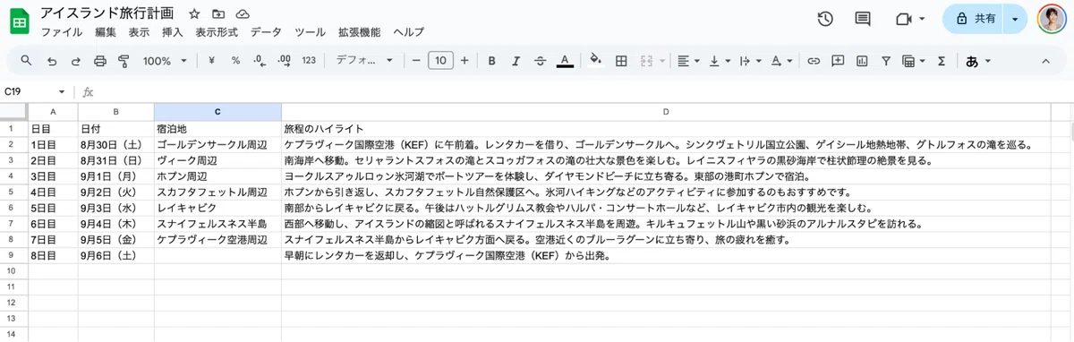Redo the last action
Screen dimensions: 1074x342
click(x=75, y=61)
